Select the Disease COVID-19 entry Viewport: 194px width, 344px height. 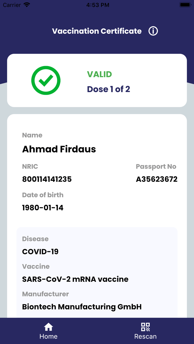[40, 252]
